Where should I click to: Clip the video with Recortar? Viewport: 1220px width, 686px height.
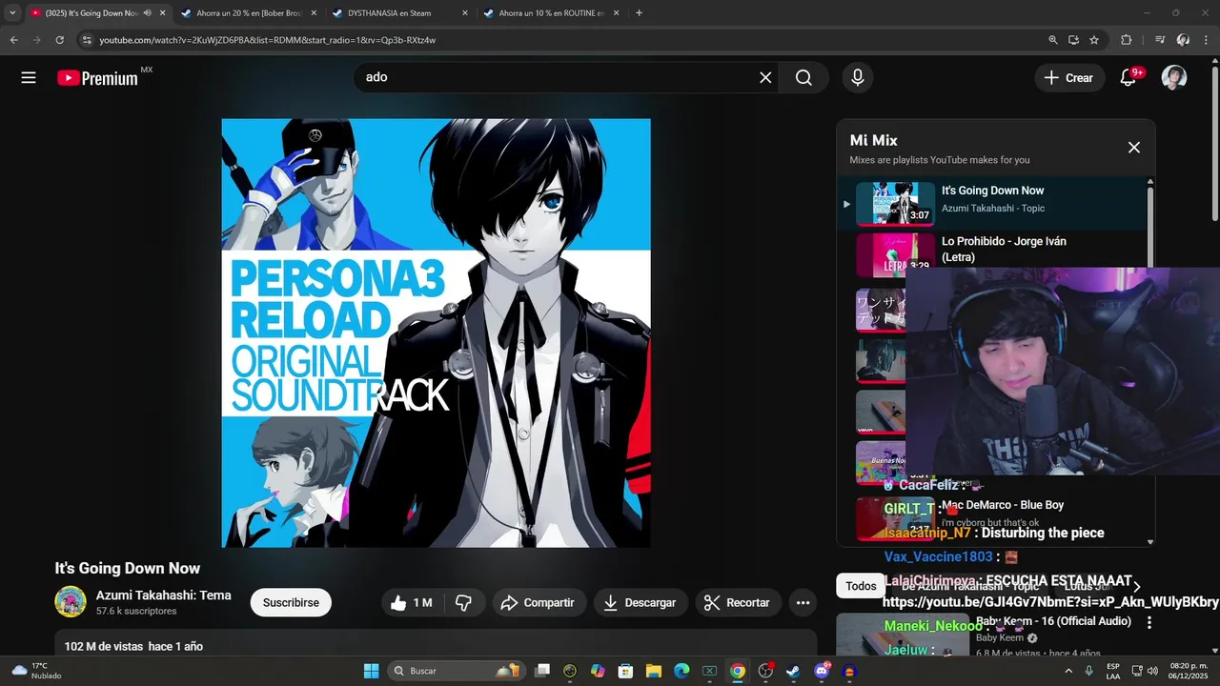[737, 602]
